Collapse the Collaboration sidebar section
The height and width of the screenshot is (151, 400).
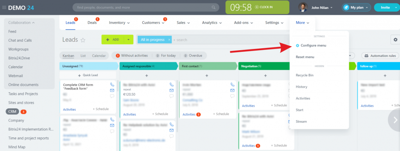(22, 23)
